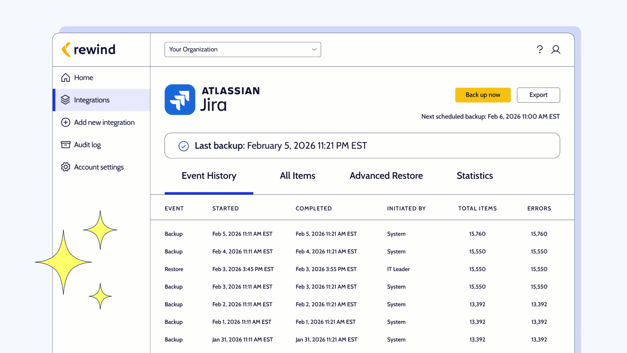This screenshot has height=353, width=627.
Task: Click the Audit log archive box icon
Action: [x=65, y=145]
